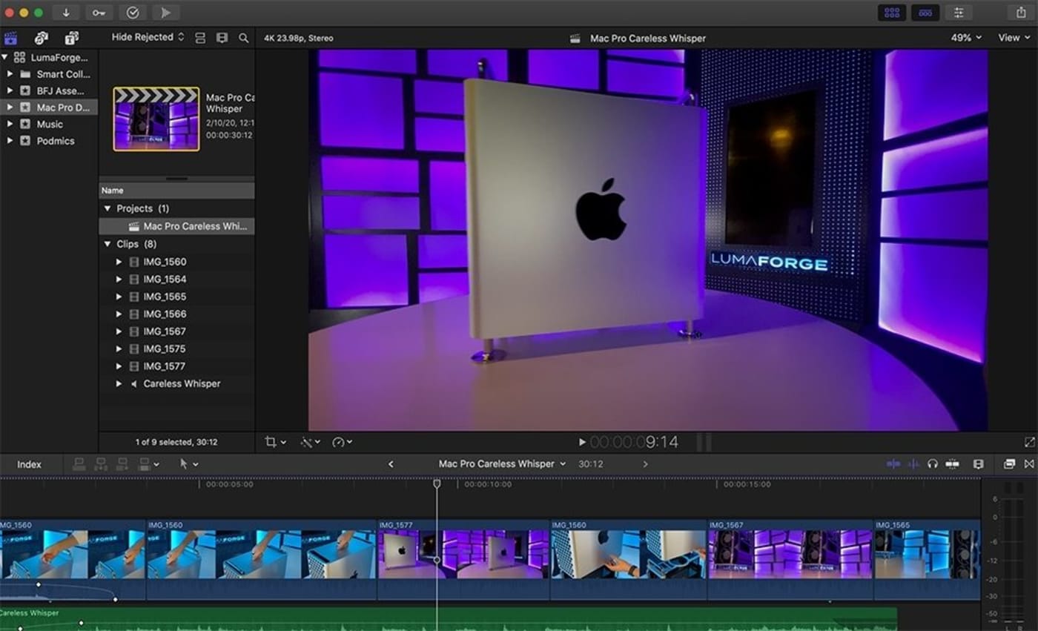Click Mac Pro Careless Whisper project thumbnail
Image resolution: width=1038 pixels, height=631 pixels.
click(156, 119)
